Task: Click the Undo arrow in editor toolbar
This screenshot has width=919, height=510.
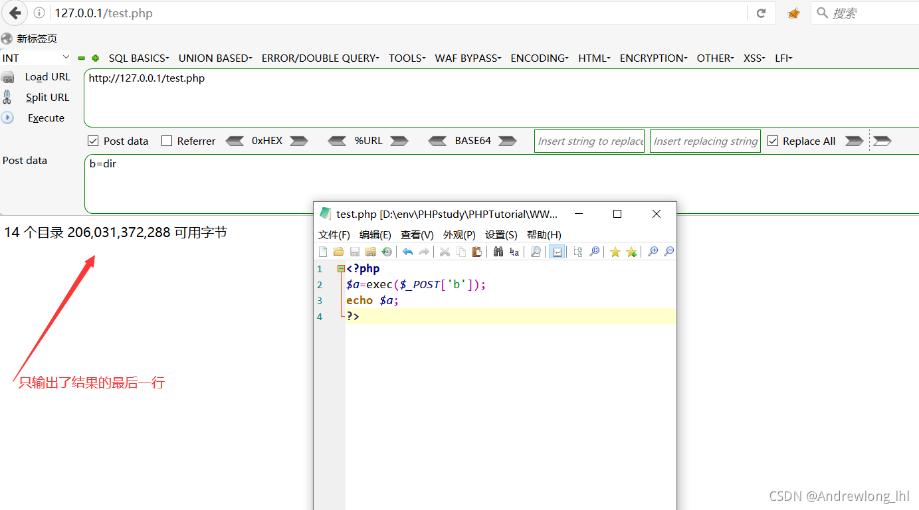Action: pos(408,252)
